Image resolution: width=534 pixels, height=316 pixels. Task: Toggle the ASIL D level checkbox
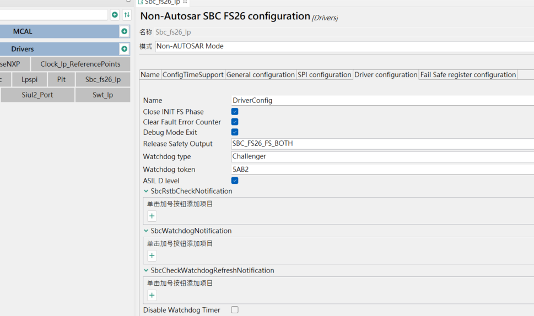click(235, 181)
